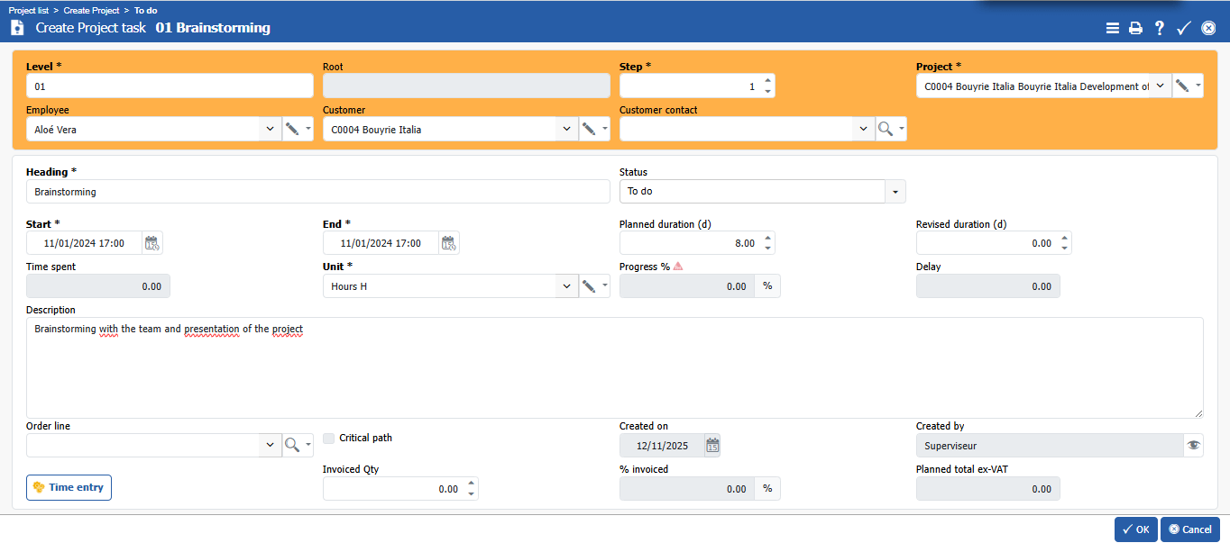The height and width of the screenshot is (543, 1230).
Task: Click the print icon in header
Action: click(x=1135, y=28)
